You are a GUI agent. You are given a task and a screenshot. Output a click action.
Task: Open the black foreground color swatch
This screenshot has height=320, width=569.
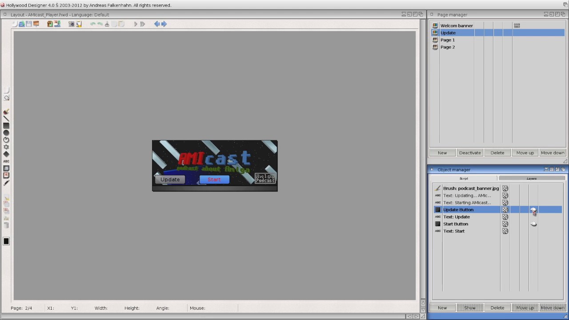pos(6,241)
